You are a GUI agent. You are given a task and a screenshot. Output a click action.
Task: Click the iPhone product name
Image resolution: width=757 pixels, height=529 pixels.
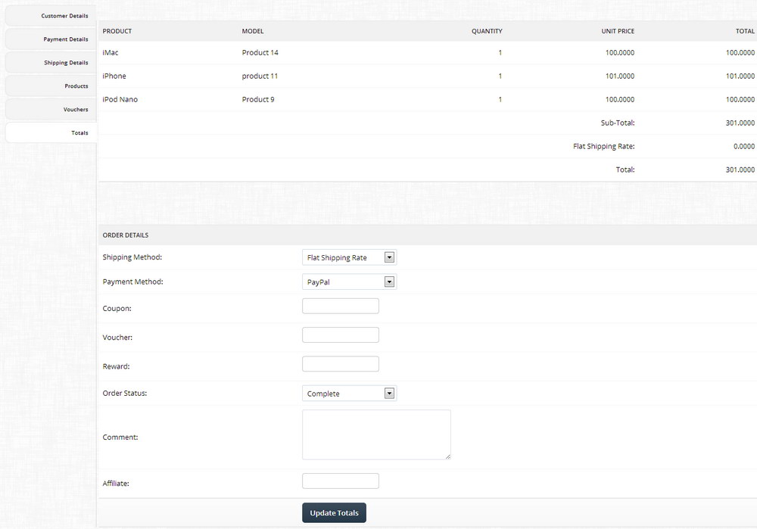pyautogui.click(x=114, y=76)
